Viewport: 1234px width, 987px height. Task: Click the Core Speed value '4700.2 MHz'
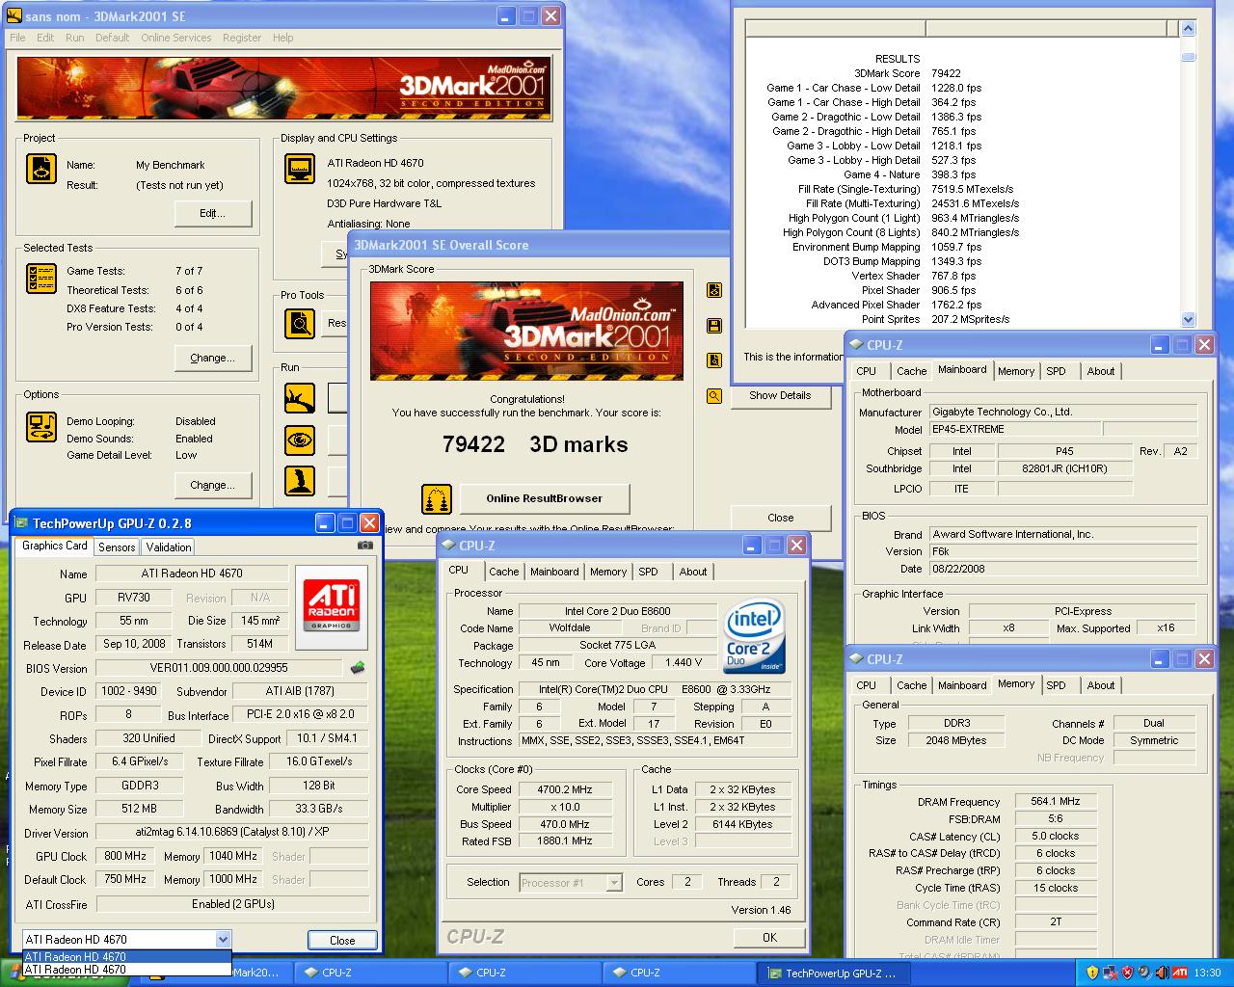coord(565,789)
